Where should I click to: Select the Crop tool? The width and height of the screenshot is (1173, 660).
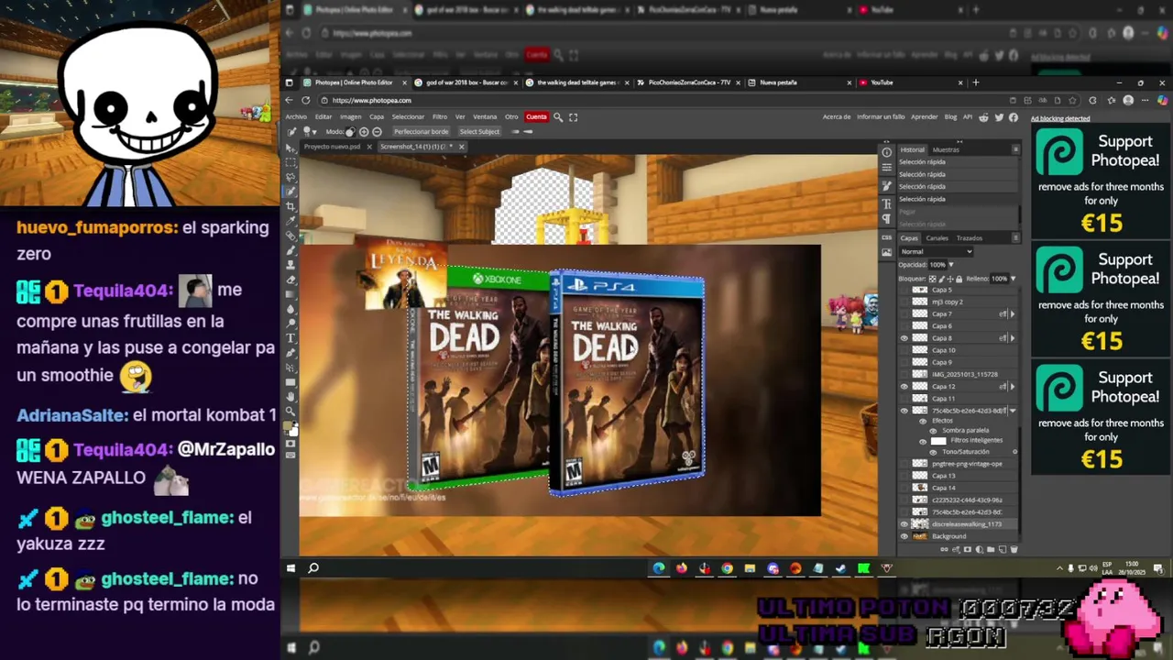[291, 208]
